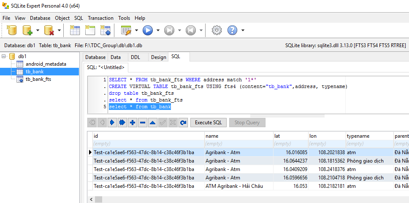The width and height of the screenshot is (409, 203).
Task: Click the android_metadata table icon
Action: (x=20, y=64)
